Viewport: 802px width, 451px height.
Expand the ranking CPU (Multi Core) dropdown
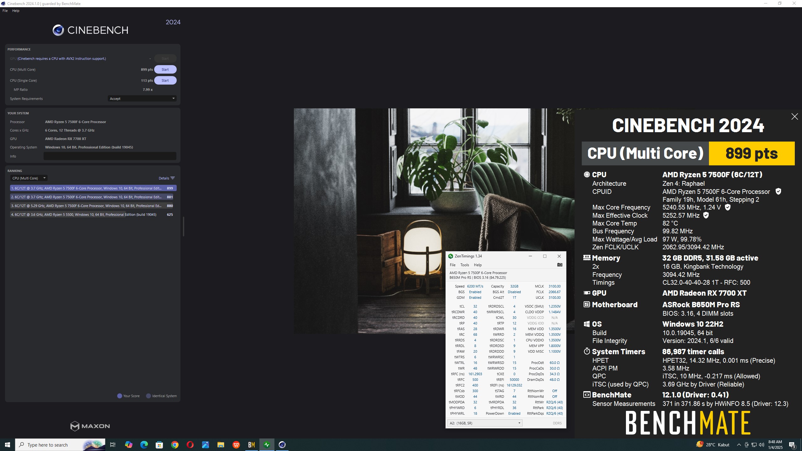coord(29,178)
